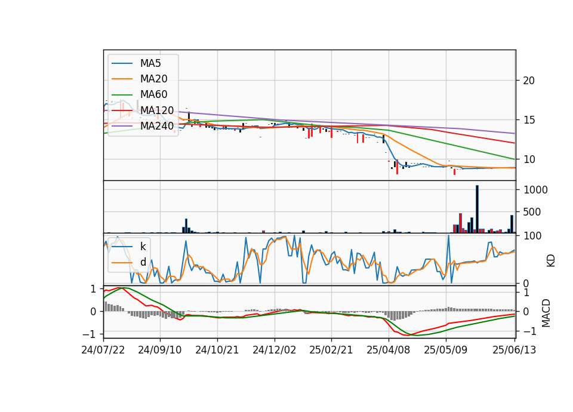Click the KD axis title

click(x=551, y=260)
